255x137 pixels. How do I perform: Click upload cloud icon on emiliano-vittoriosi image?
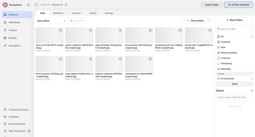[120, 59]
